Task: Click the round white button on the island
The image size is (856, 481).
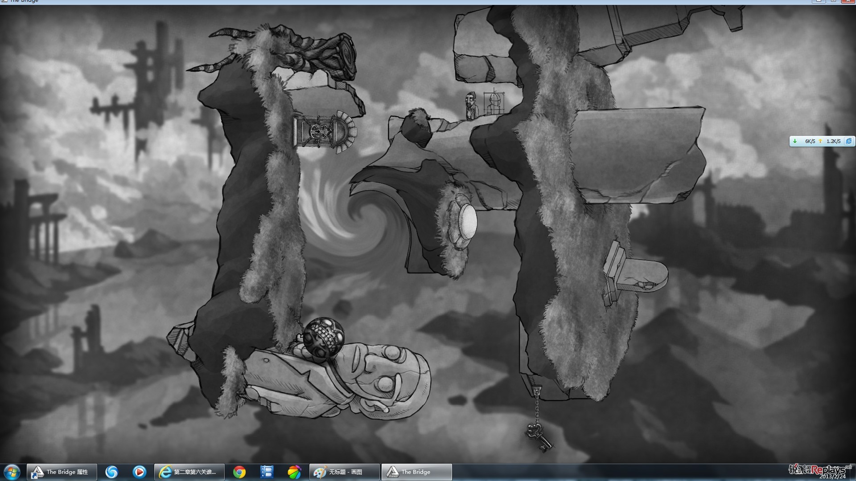Action: 469,221
